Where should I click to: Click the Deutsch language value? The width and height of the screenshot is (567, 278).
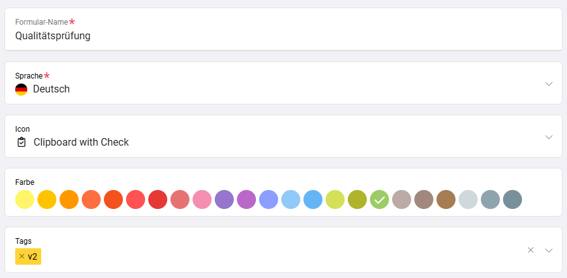coord(51,89)
